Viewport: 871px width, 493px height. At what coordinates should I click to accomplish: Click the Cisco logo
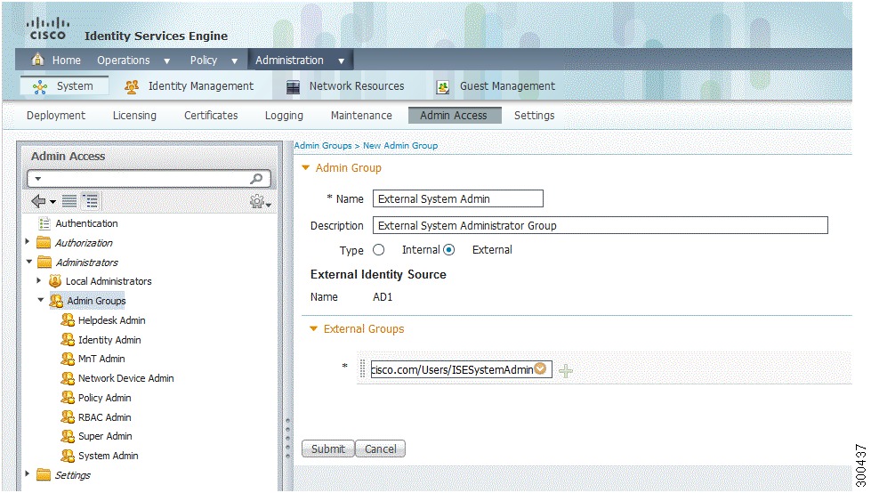click(48, 28)
